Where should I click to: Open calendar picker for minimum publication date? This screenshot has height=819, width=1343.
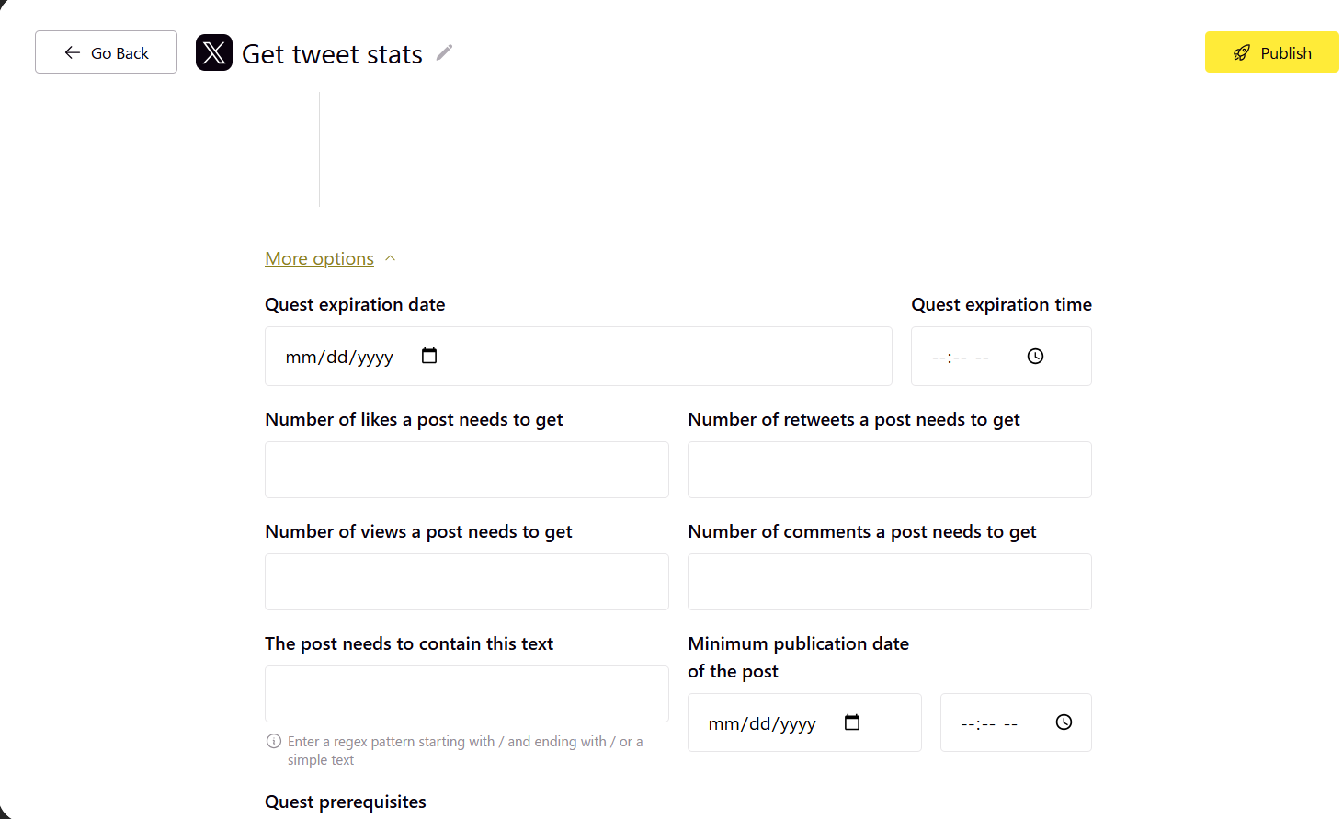tap(852, 722)
